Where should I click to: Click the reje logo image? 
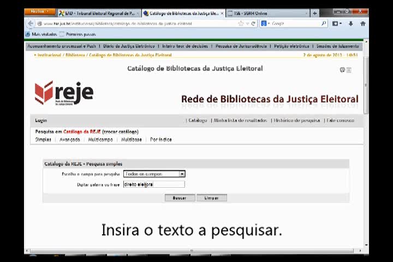[x=64, y=93]
